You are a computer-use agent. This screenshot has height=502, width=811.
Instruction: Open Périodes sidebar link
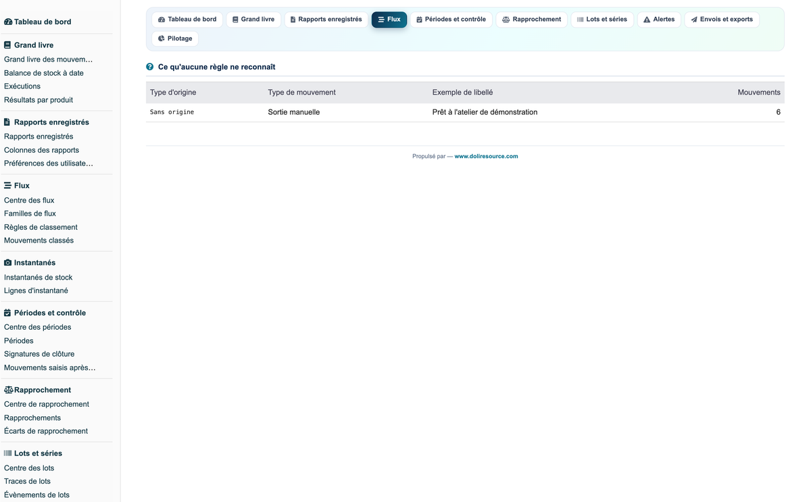coord(19,341)
